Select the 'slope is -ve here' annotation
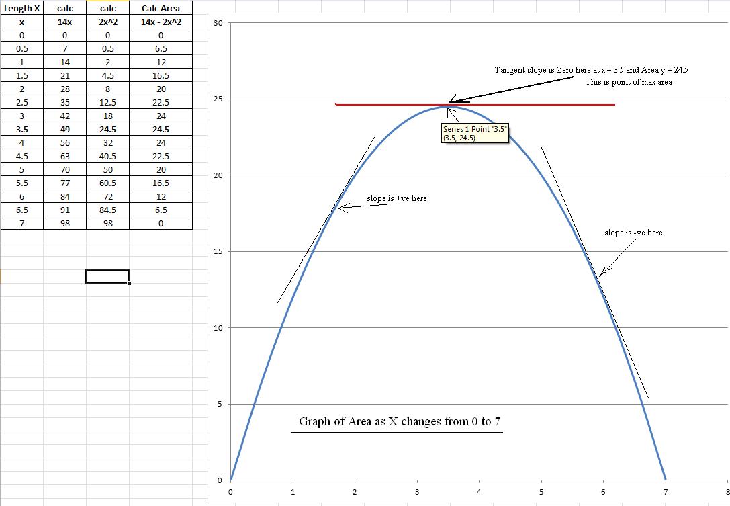730x506 pixels. coord(633,233)
